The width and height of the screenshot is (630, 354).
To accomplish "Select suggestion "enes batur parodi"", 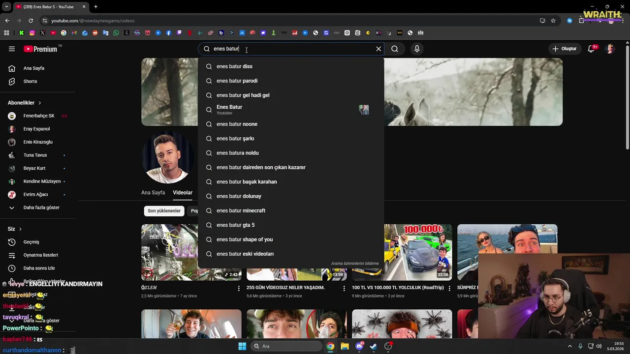I will pos(291,81).
